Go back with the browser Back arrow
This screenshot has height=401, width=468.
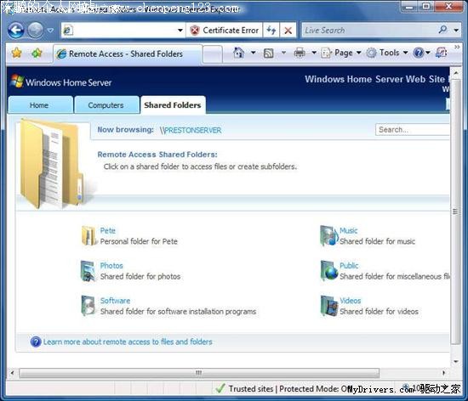coord(15,30)
